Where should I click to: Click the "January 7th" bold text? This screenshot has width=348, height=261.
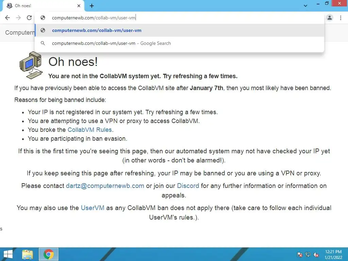[x=206, y=88]
